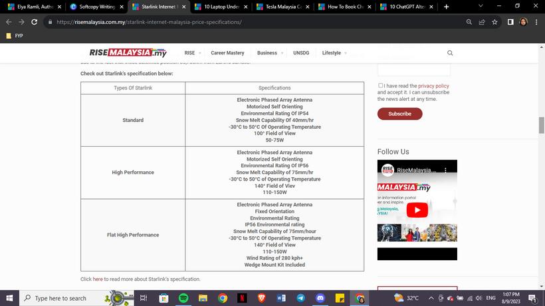This screenshot has width=545, height=306.
Task: Open Windows Start menu
Action: (x=9, y=298)
